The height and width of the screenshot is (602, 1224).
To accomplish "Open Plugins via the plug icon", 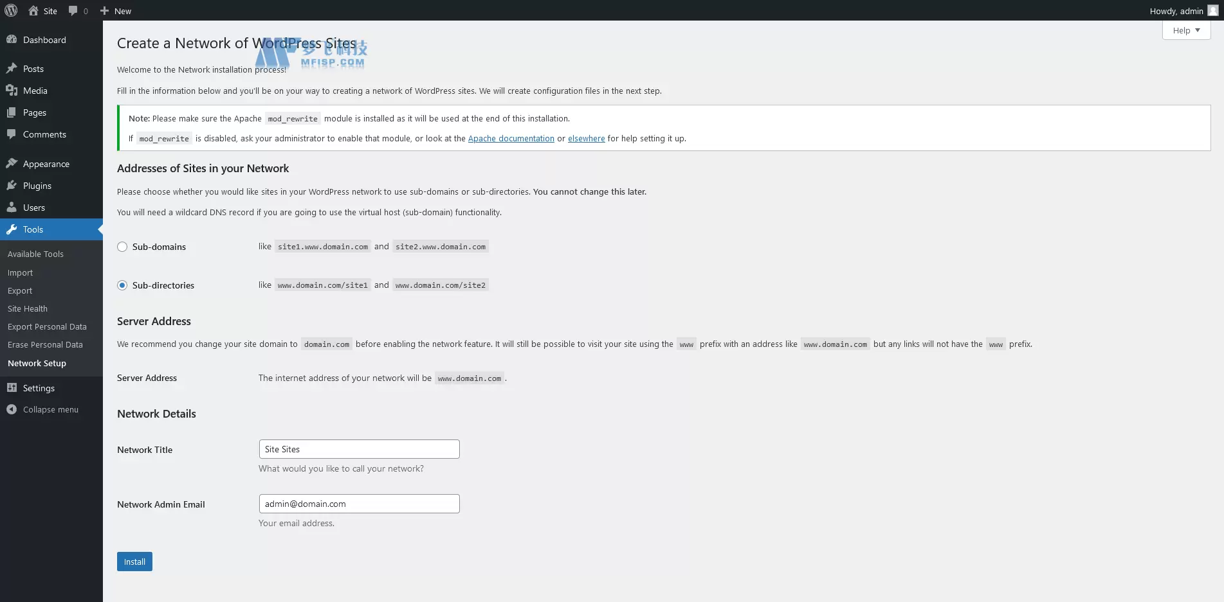I will click(x=12, y=186).
